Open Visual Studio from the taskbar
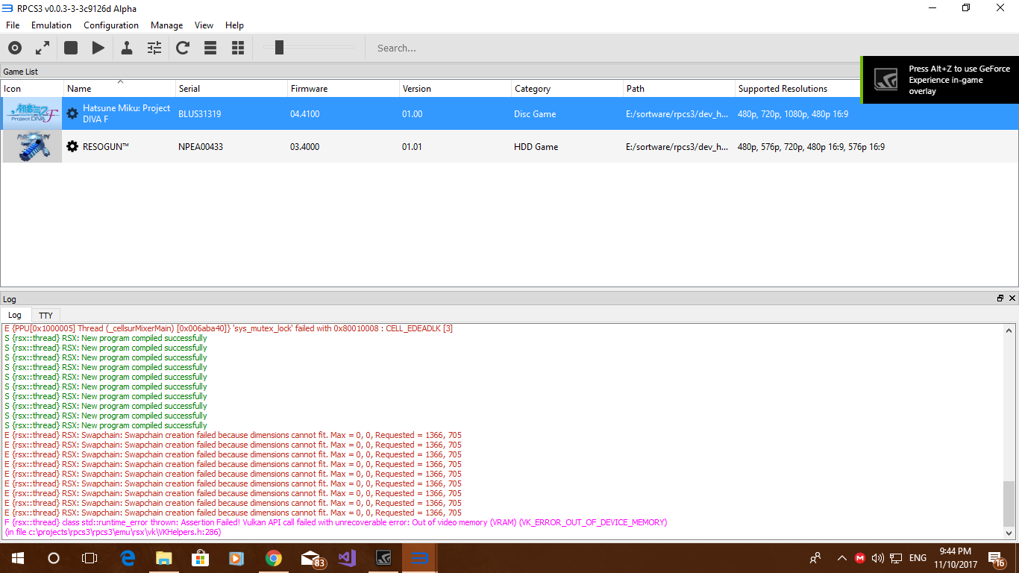 tap(346, 558)
